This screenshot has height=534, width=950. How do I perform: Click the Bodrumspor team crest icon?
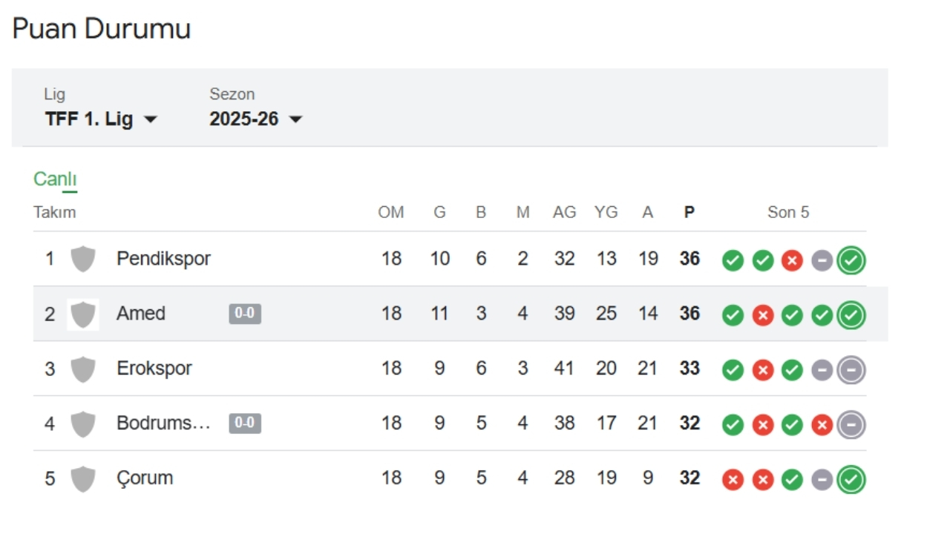pos(82,424)
